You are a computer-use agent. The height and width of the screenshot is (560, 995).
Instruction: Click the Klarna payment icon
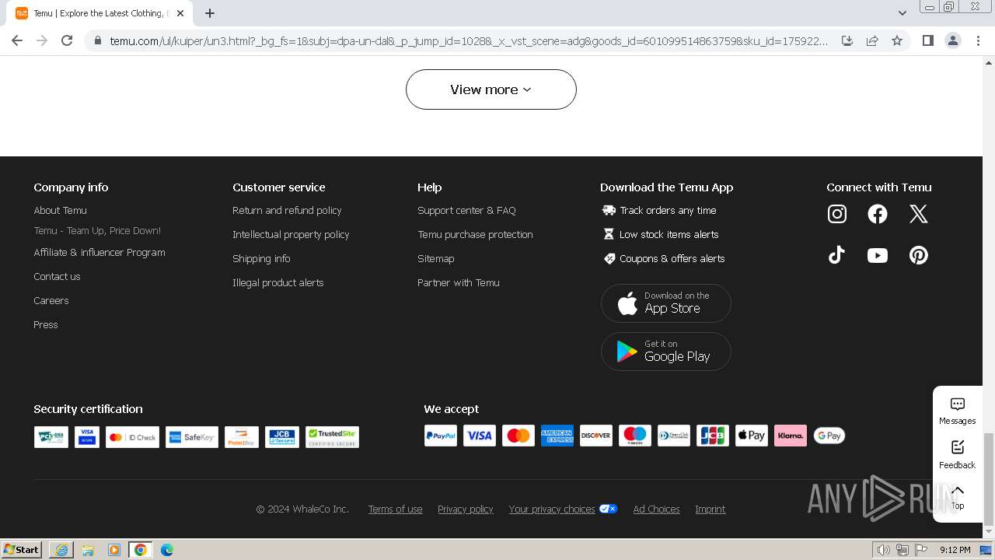coord(791,436)
